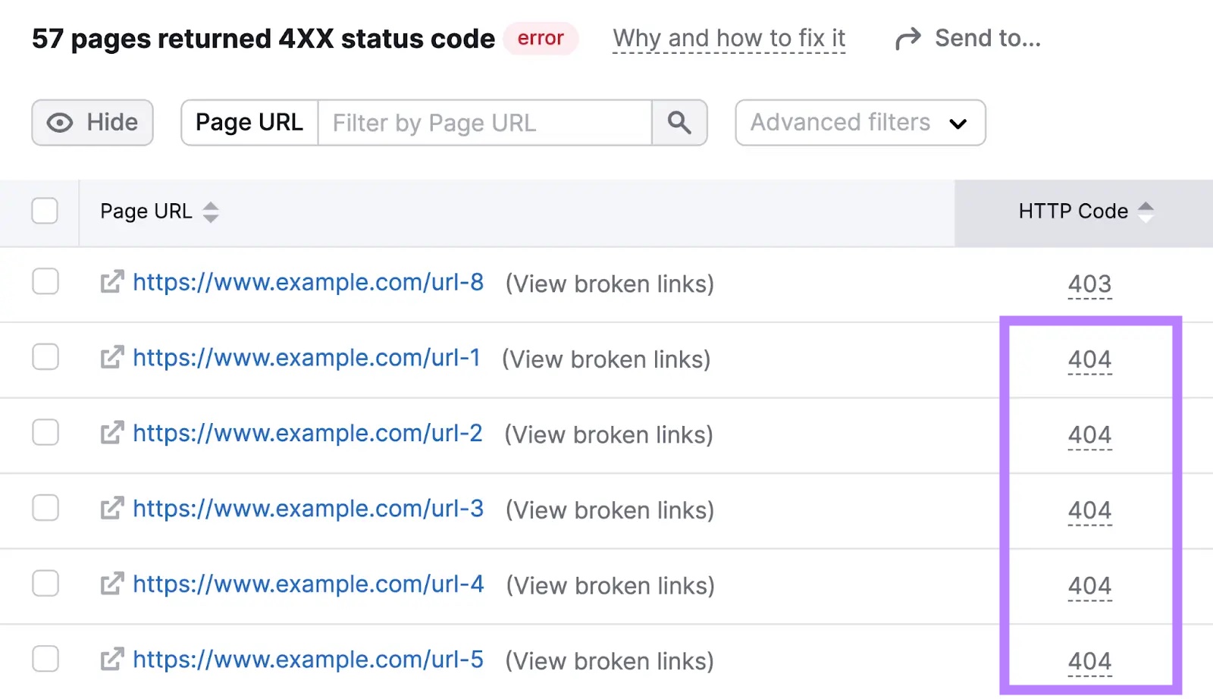The height and width of the screenshot is (699, 1213).
Task: Open the Page URL filter type selector
Action: click(249, 122)
